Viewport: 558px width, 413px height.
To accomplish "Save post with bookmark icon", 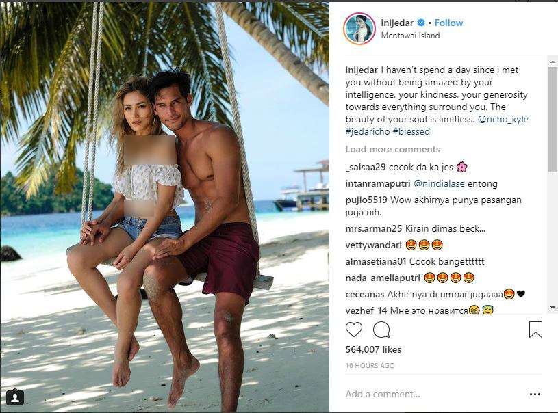I will [535, 330].
